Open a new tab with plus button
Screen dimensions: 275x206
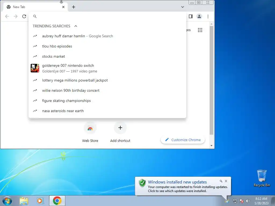(74, 7)
